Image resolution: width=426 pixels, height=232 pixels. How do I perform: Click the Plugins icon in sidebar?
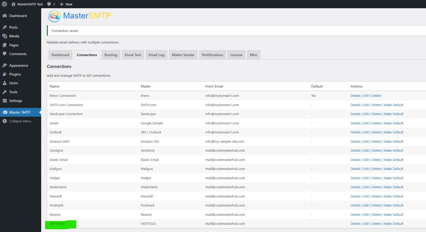tap(5, 74)
